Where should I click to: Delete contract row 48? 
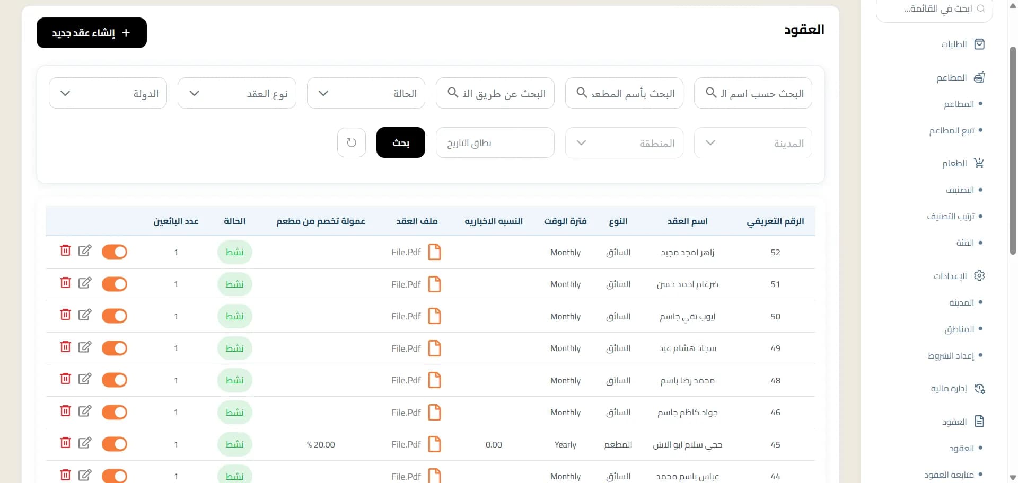(x=65, y=378)
